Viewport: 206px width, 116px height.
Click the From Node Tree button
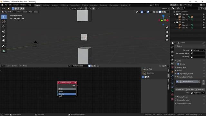coord(200,90)
